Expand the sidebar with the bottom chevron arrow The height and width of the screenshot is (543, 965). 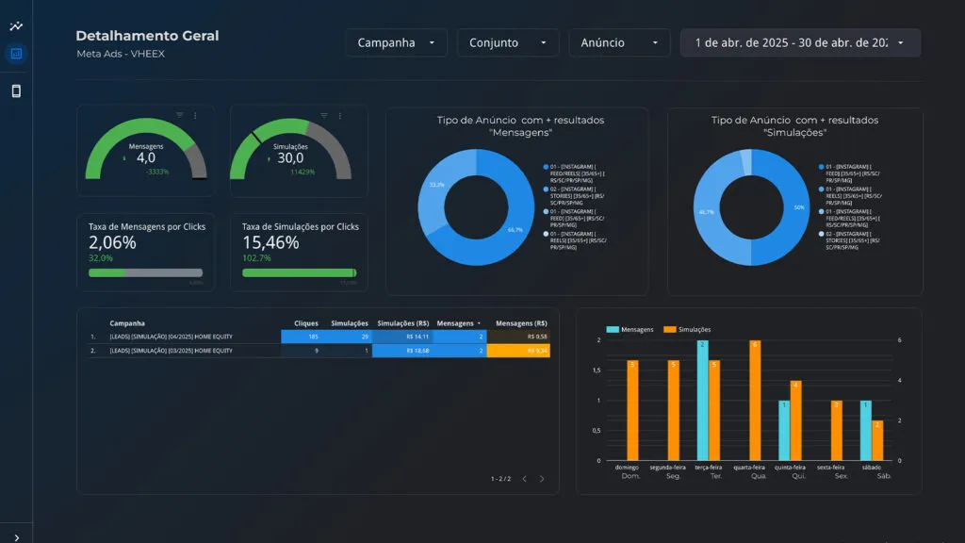16,538
